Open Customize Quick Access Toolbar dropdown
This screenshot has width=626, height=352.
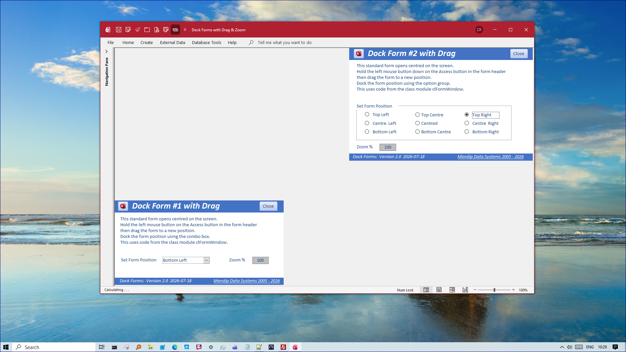click(x=185, y=30)
